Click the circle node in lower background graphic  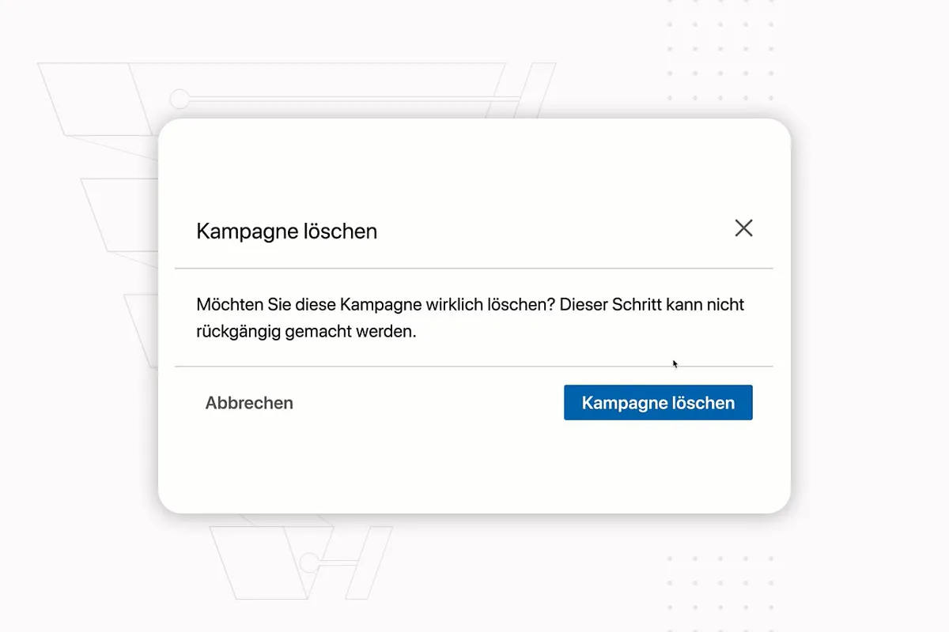(x=310, y=562)
